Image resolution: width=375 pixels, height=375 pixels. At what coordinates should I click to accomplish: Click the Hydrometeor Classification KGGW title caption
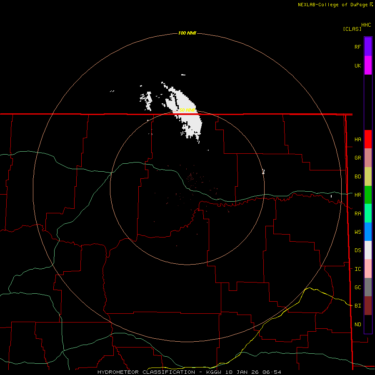pos(189,372)
